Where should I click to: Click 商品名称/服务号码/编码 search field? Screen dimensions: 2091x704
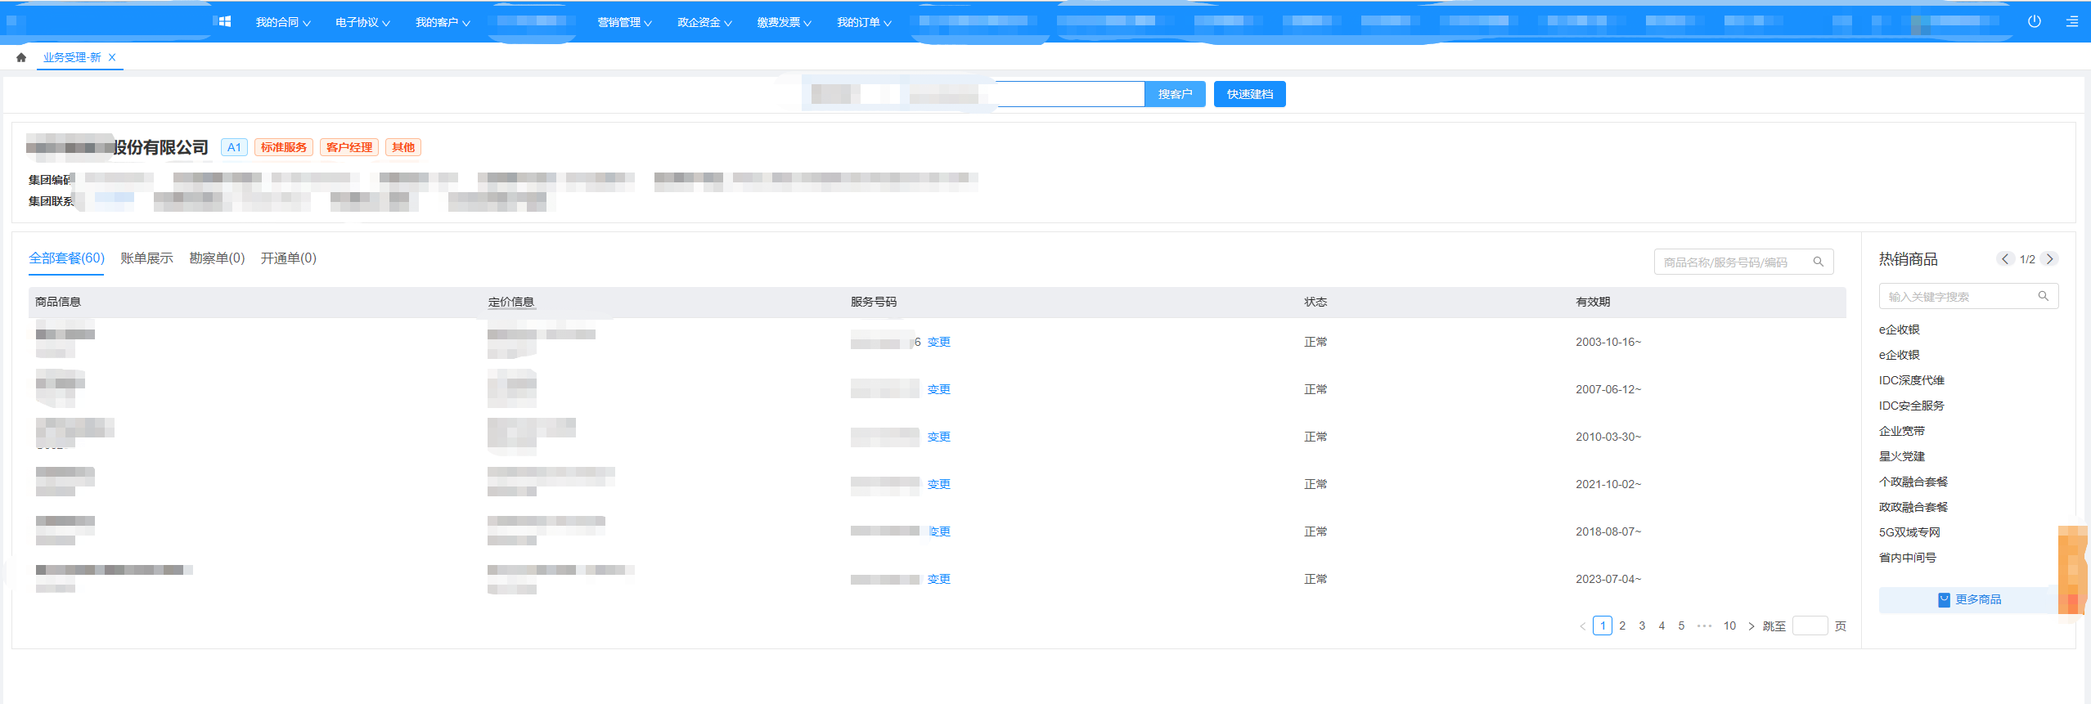(x=1743, y=262)
